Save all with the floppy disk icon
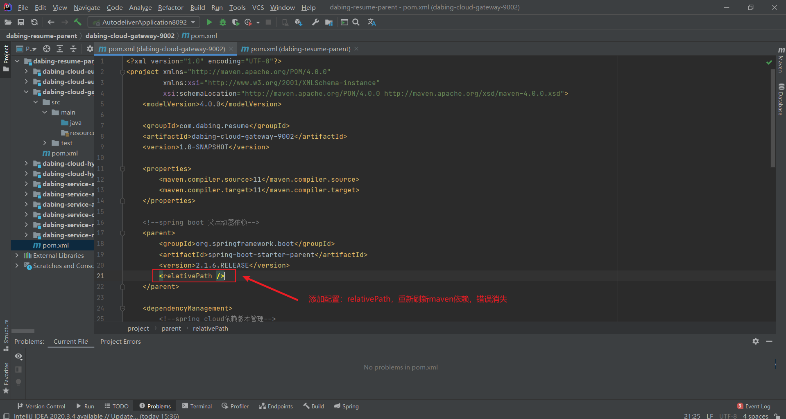 [x=21, y=22]
